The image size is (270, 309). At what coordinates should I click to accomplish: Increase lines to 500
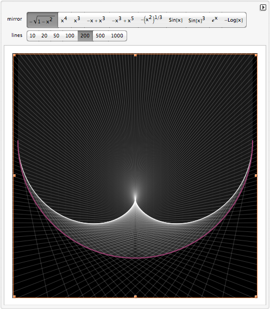100,36
